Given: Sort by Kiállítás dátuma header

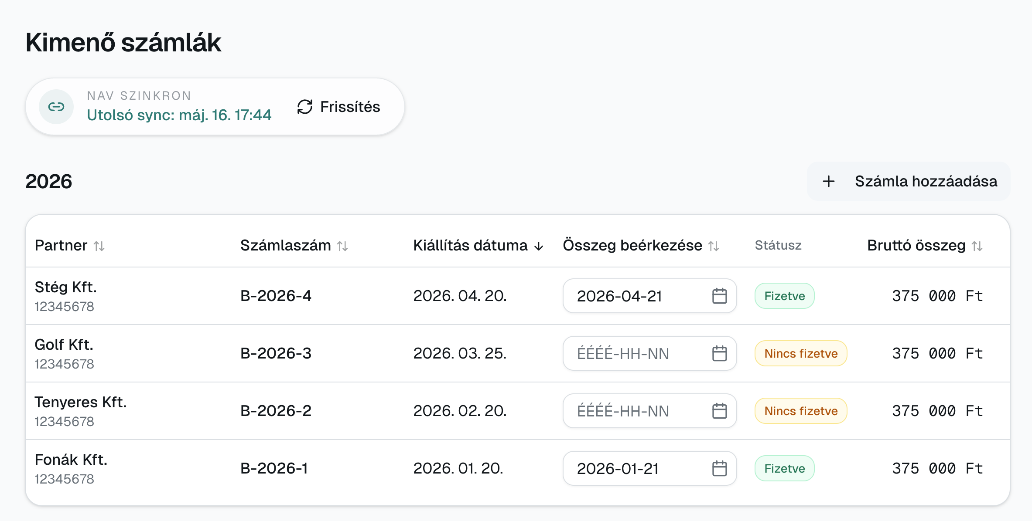Looking at the screenshot, I should 478,245.
